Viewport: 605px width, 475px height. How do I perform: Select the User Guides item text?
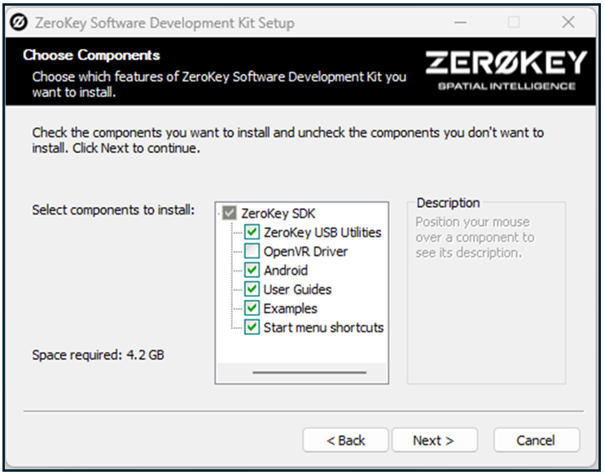tap(297, 289)
